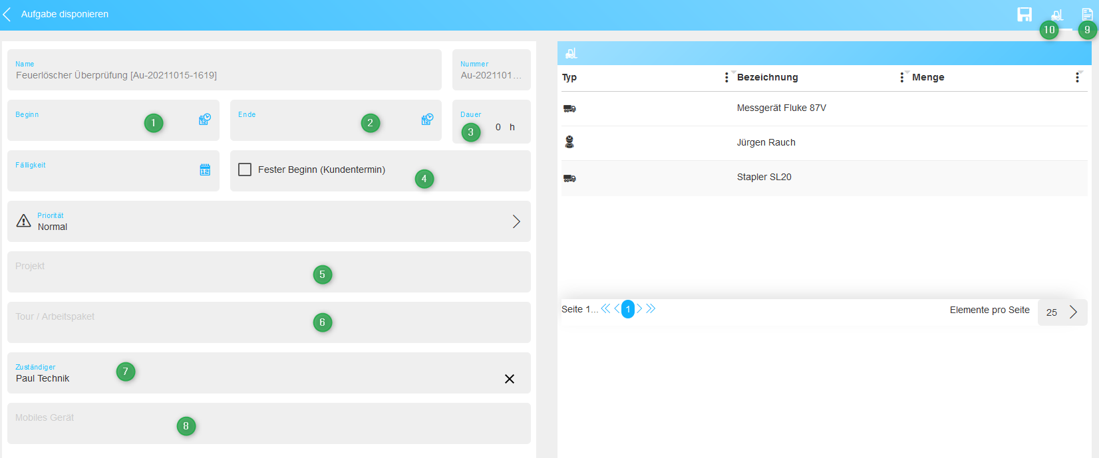
Task: Click the forklift icon in the resources panel header
Action: point(571,53)
